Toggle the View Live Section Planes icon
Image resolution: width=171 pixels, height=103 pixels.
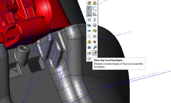coord(95,31)
